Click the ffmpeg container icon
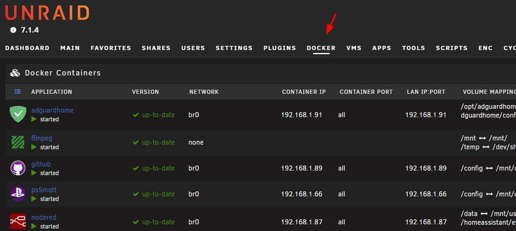Screen dimensions: 516x231 click(x=18, y=142)
